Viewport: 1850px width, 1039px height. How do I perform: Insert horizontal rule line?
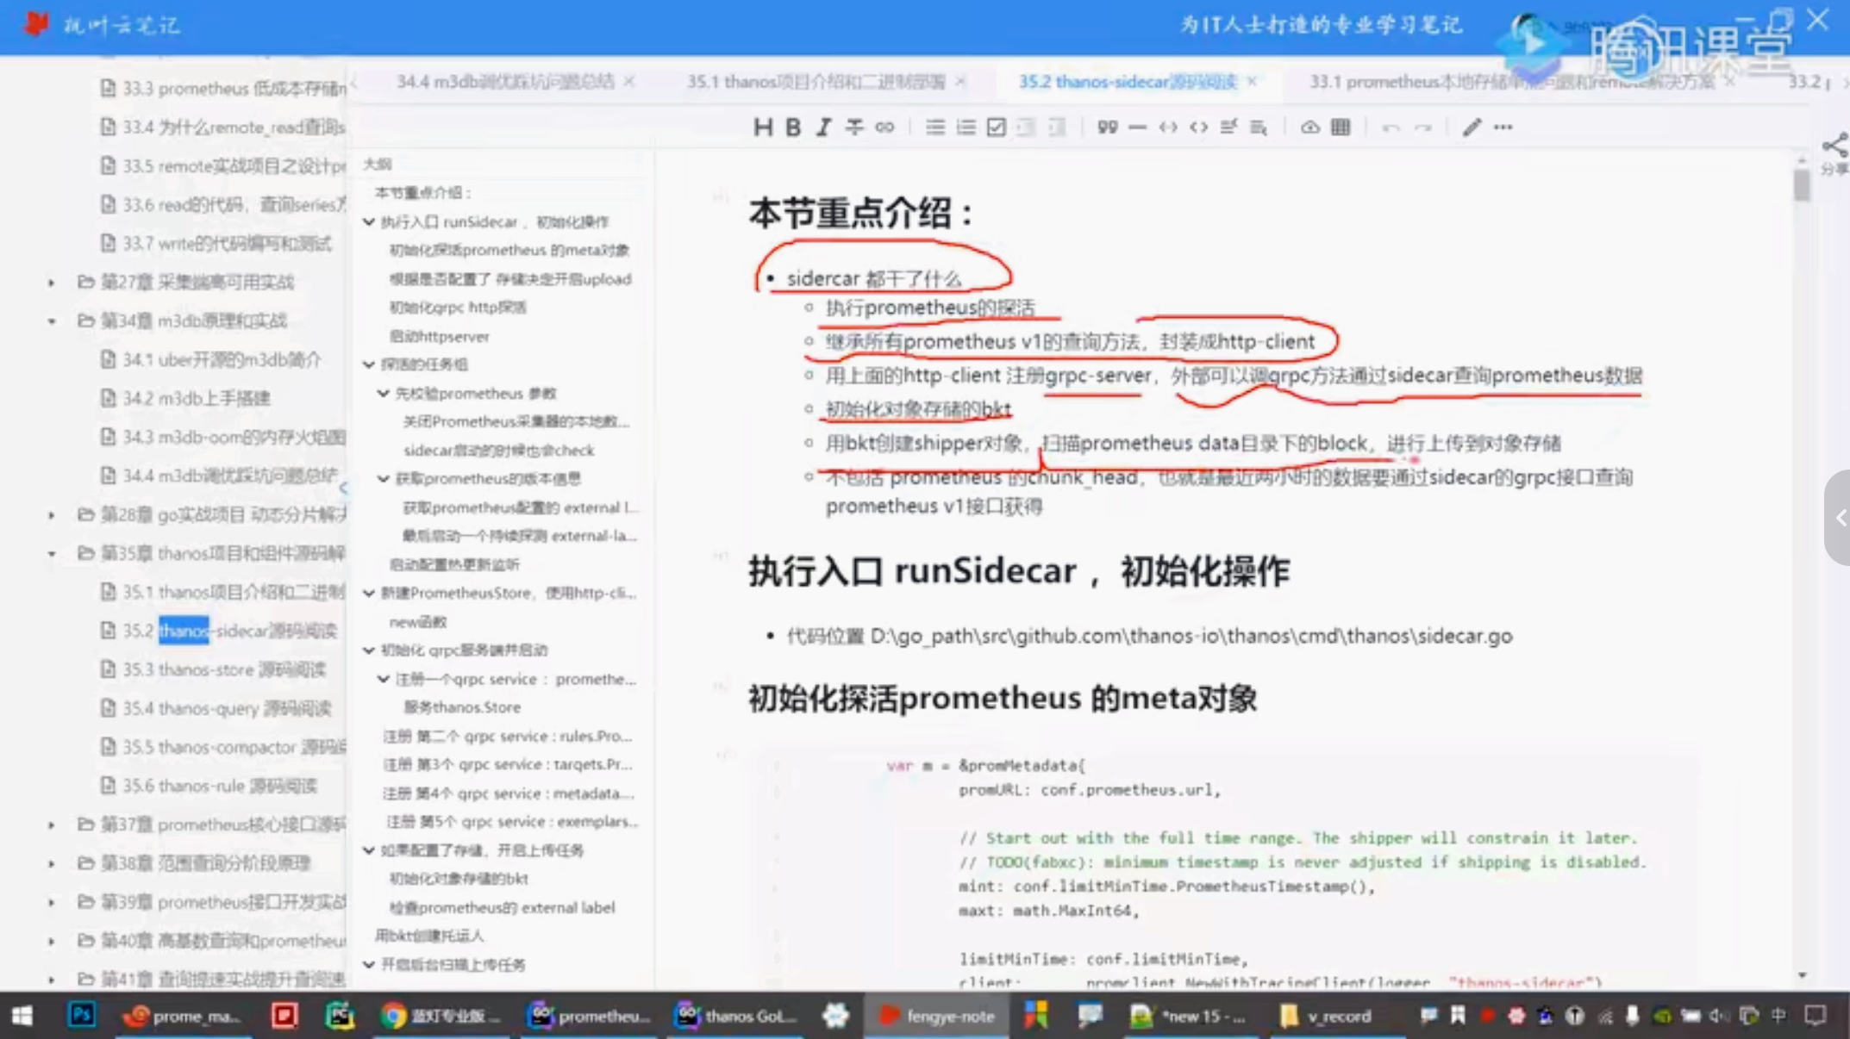coord(1137,128)
